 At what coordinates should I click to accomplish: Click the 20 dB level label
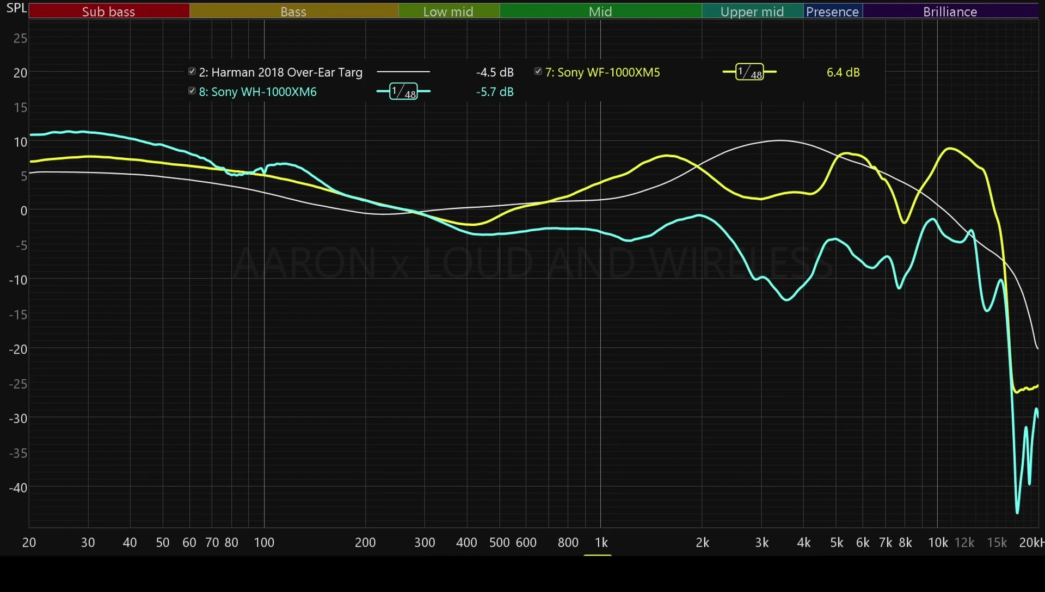[20, 73]
